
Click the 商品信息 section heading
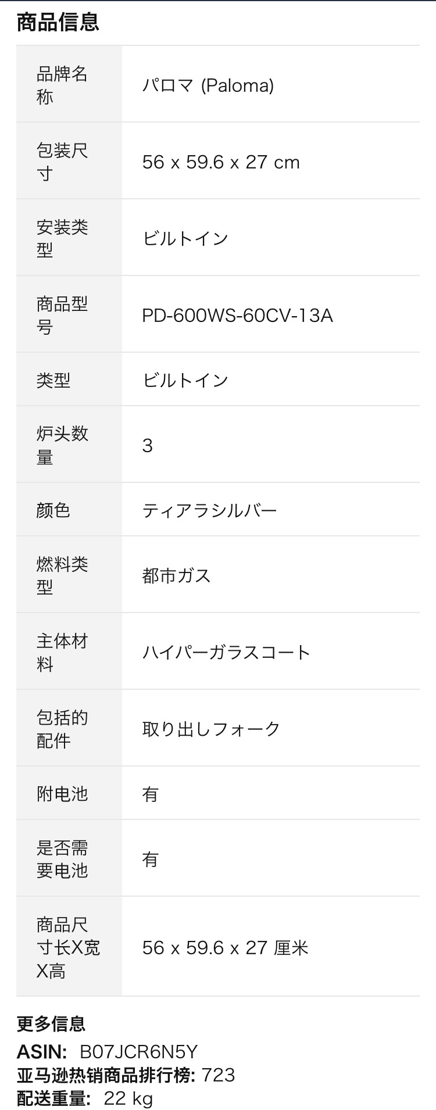[58, 22]
